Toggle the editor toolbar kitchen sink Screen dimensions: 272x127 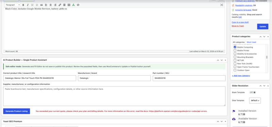69,5
